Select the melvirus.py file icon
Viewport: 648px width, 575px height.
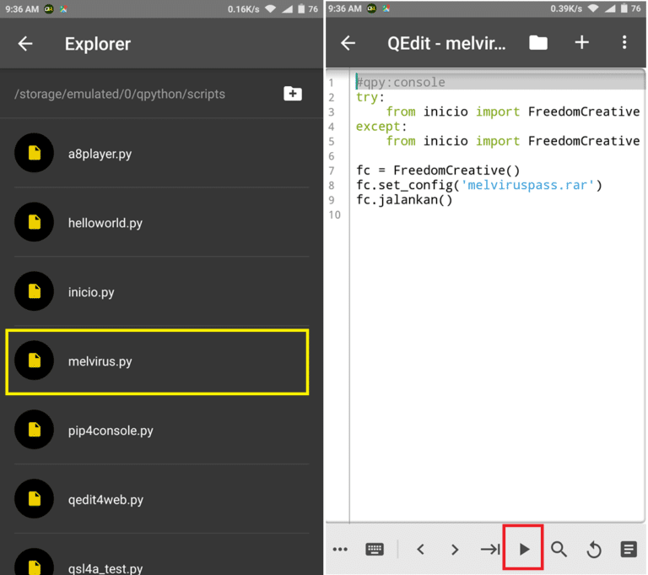(35, 361)
